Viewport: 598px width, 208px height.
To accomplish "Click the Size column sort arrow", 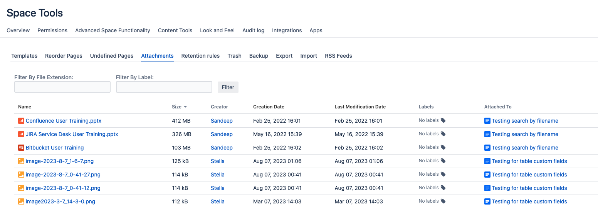I will click(185, 107).
